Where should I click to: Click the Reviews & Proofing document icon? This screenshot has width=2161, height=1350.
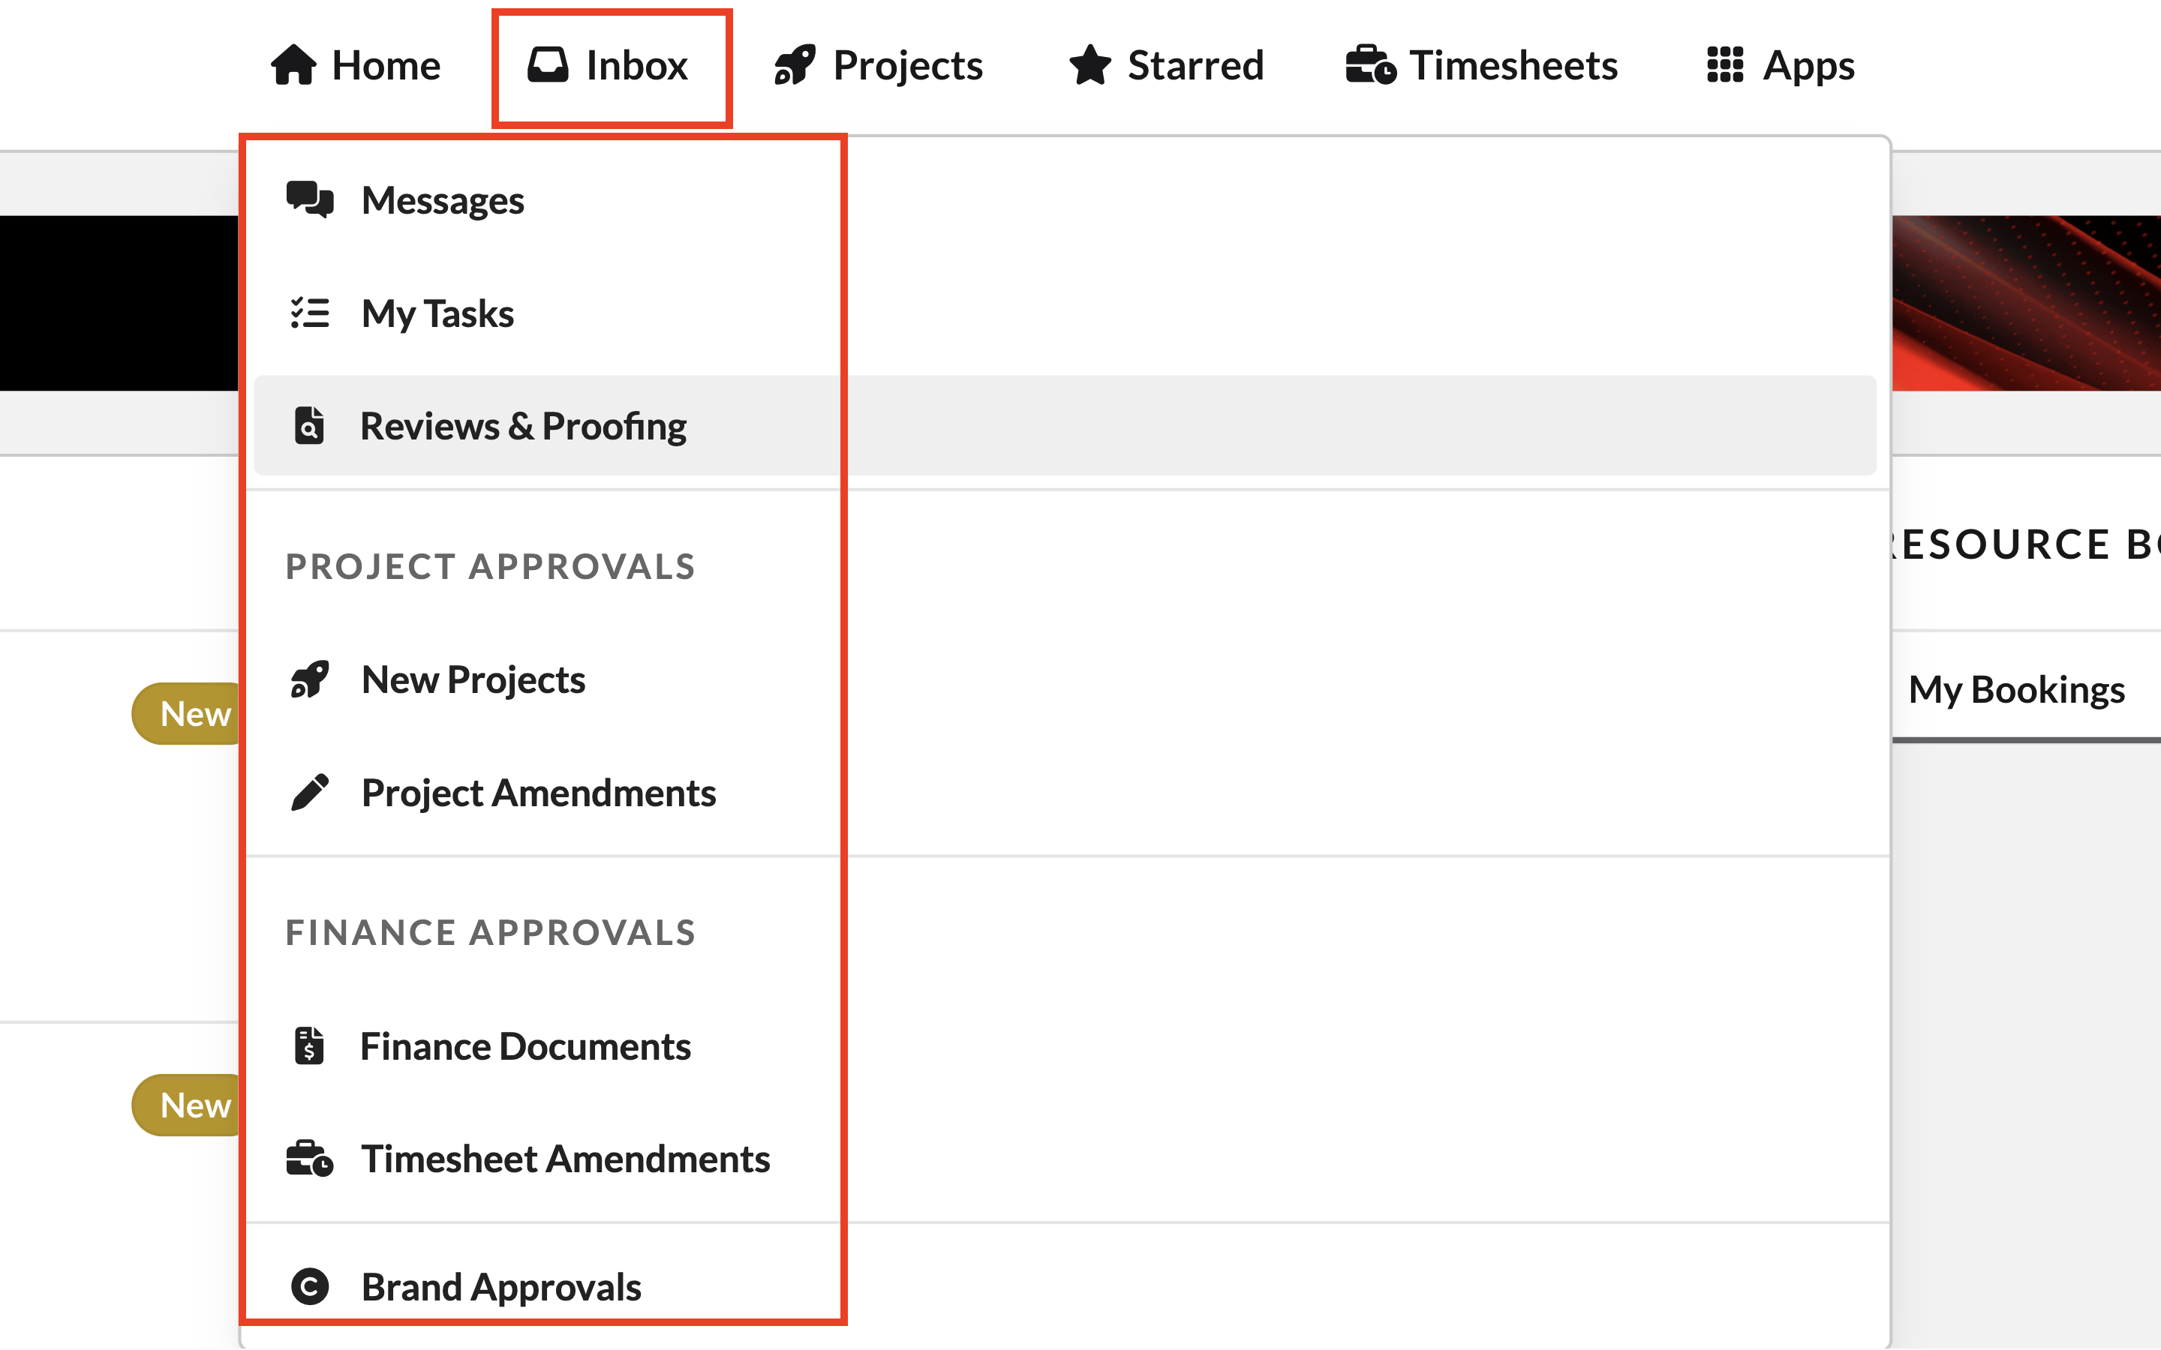[309, 426]
